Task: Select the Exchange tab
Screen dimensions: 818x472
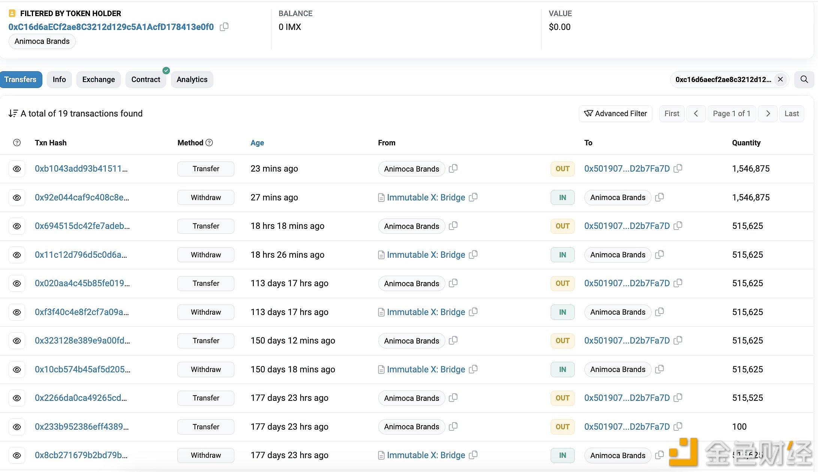Action: pos(98,79)
